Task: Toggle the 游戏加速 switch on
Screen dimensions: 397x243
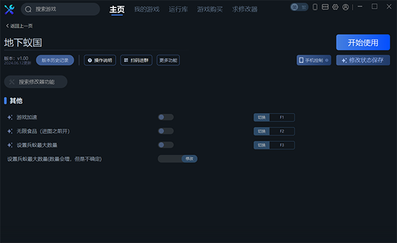Action: coord(165,117)
